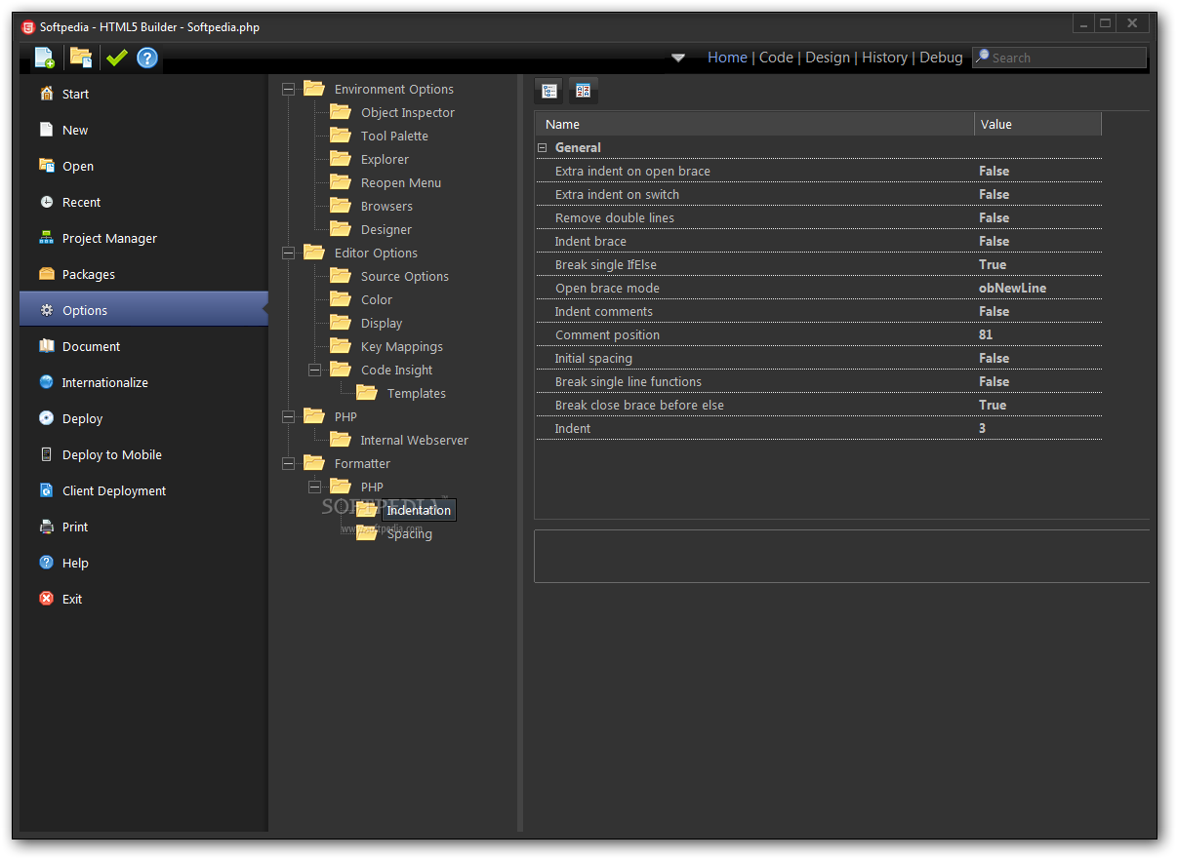Click the Open folder icon in sidebar

46,166
